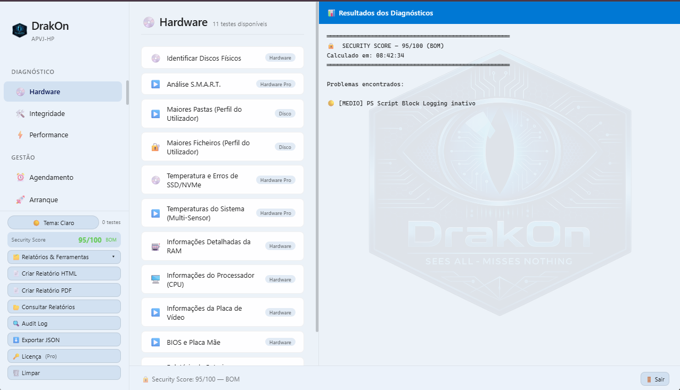Click the sidebar navigation scrollbar
Viewport: 680px width, 390px height.
click(127, 92)
